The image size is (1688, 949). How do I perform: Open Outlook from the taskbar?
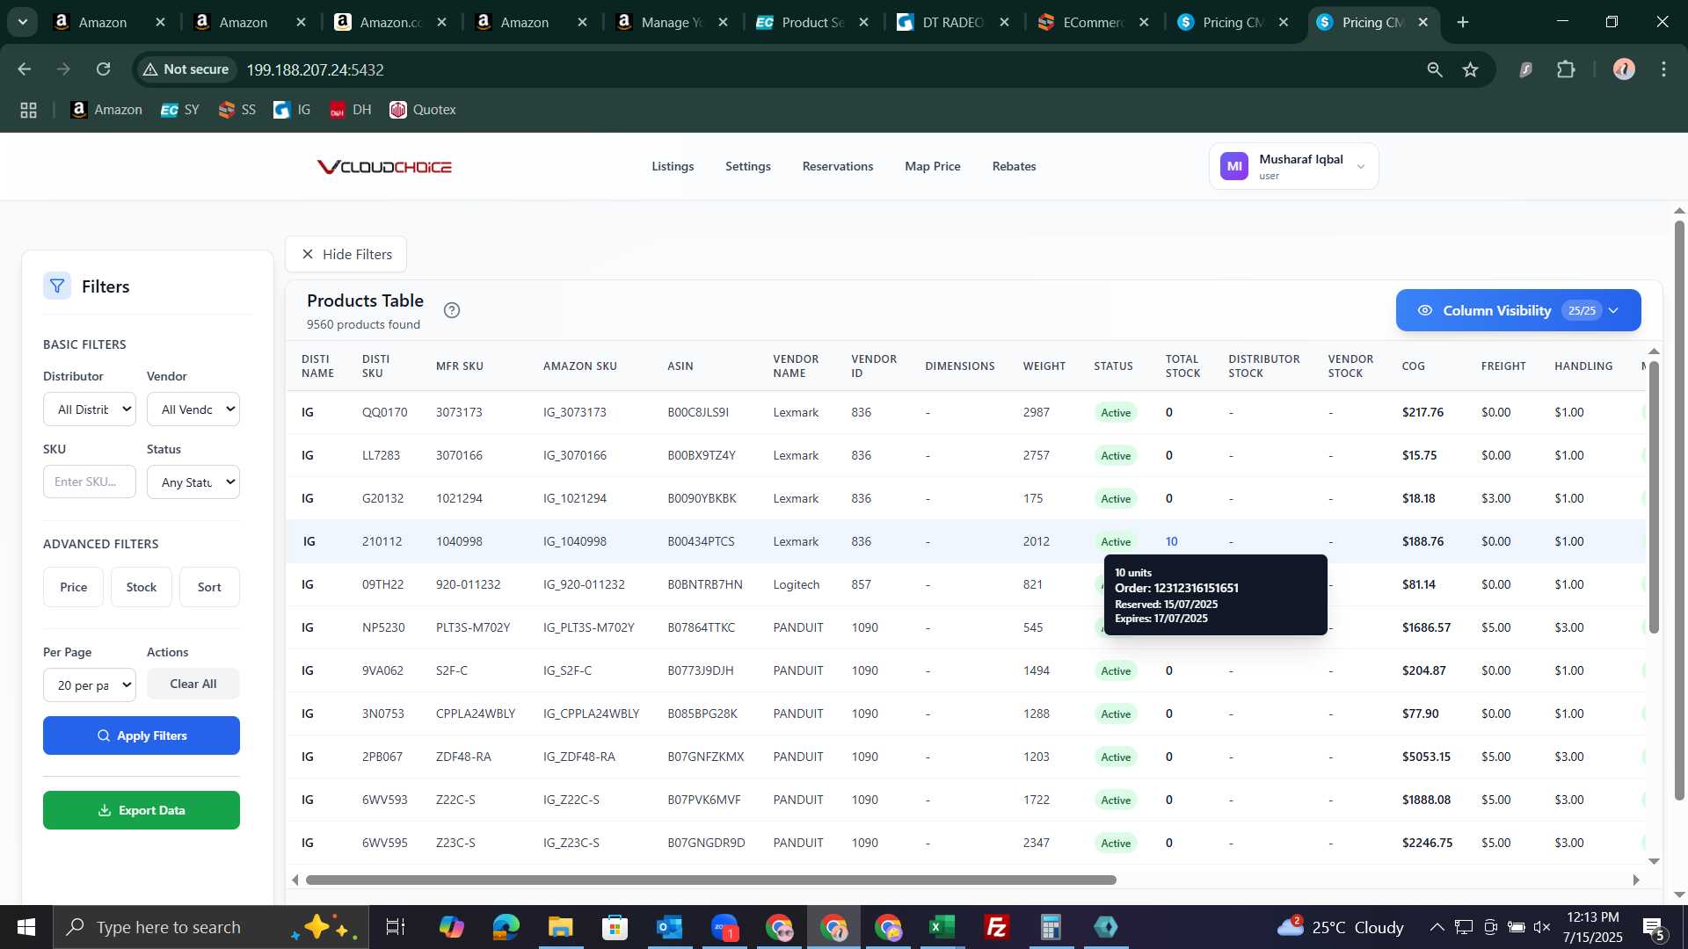click(670, 927)
